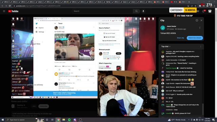Viewport: 217px width, 122px height.
Task: Click the Subscribe button under video
Action: click(x=44, y=106)
